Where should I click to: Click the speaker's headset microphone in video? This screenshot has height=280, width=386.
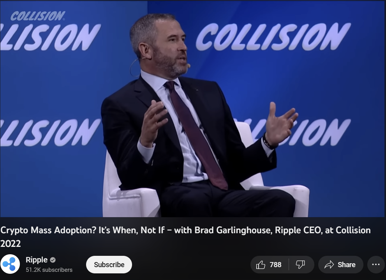(x=189, y=66)
